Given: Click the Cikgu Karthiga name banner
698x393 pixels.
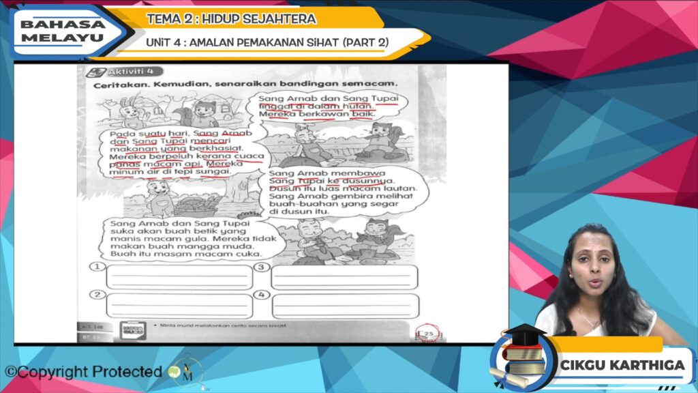Looking at the screenshot, I should tap(622, 365).
